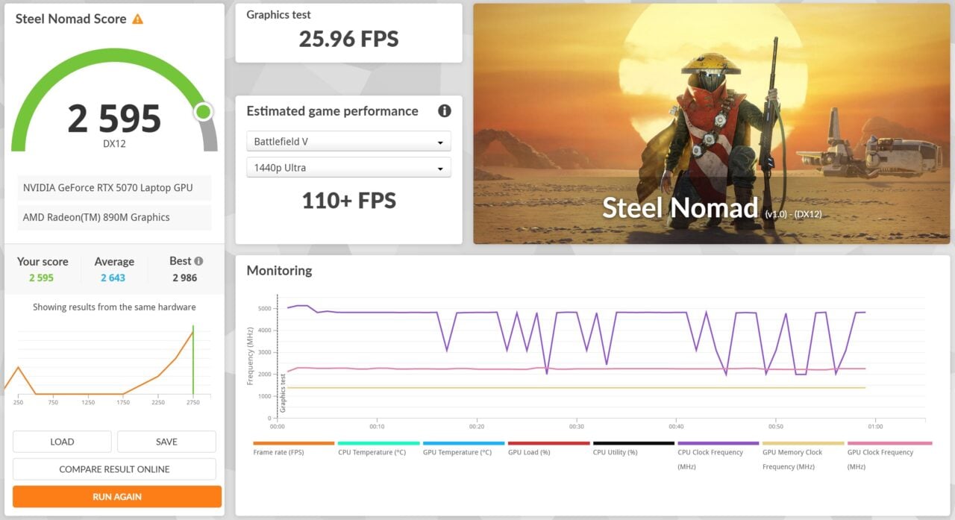Open the Battlefield V game dropdown

click(x=348, y=141)
